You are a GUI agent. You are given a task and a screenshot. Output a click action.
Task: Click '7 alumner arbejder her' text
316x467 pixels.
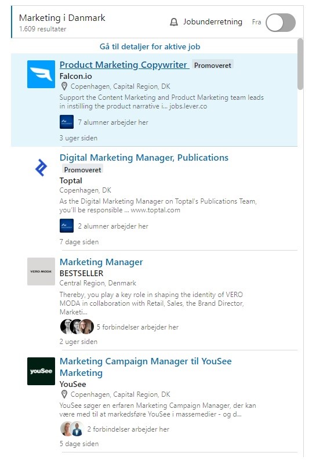(x=113, y=122)
